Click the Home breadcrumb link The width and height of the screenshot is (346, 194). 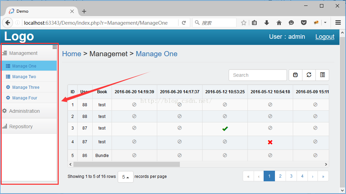pyautogui.click(x=72, y=54)
